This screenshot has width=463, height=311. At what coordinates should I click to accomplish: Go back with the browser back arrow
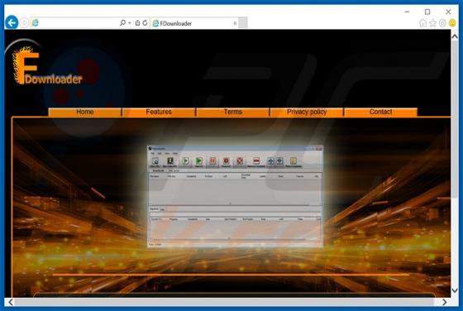(12, 22)
